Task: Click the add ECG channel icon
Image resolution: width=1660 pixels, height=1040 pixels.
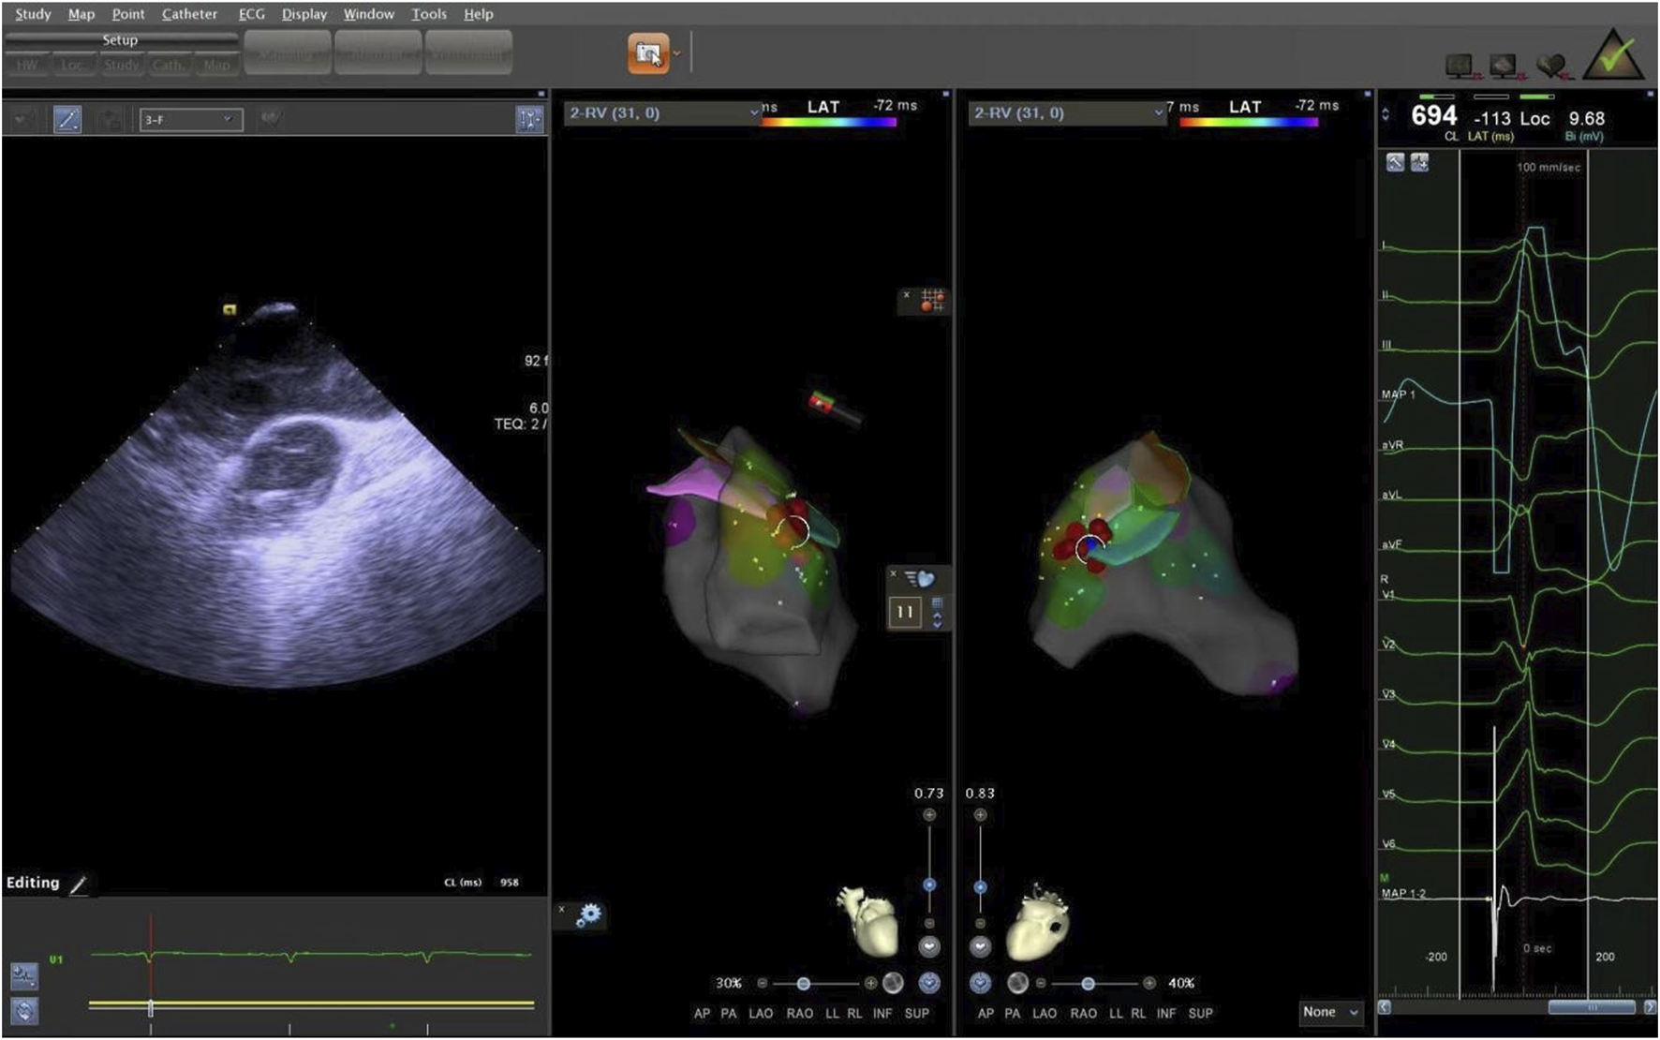Action: [1419, 163]
